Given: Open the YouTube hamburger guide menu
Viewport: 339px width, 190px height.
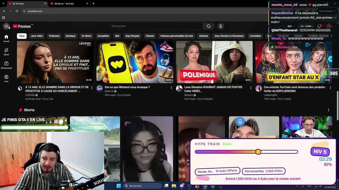Looking at the screenshot, I should coord(6,26).
